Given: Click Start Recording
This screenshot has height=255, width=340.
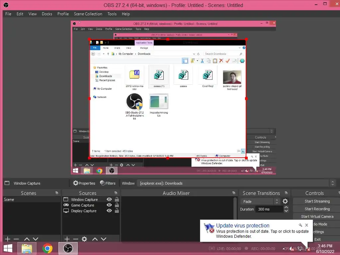Looking at the screenshot, I should point(317,209).
